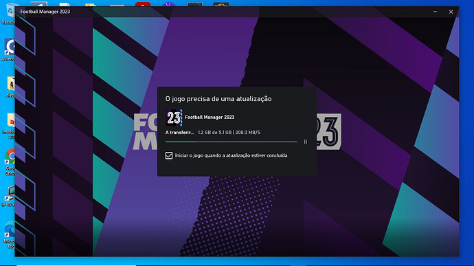Uncheck start game when update completes checkbox
The height and width of the screenshot is (266, 474).
tap(169, 155)
